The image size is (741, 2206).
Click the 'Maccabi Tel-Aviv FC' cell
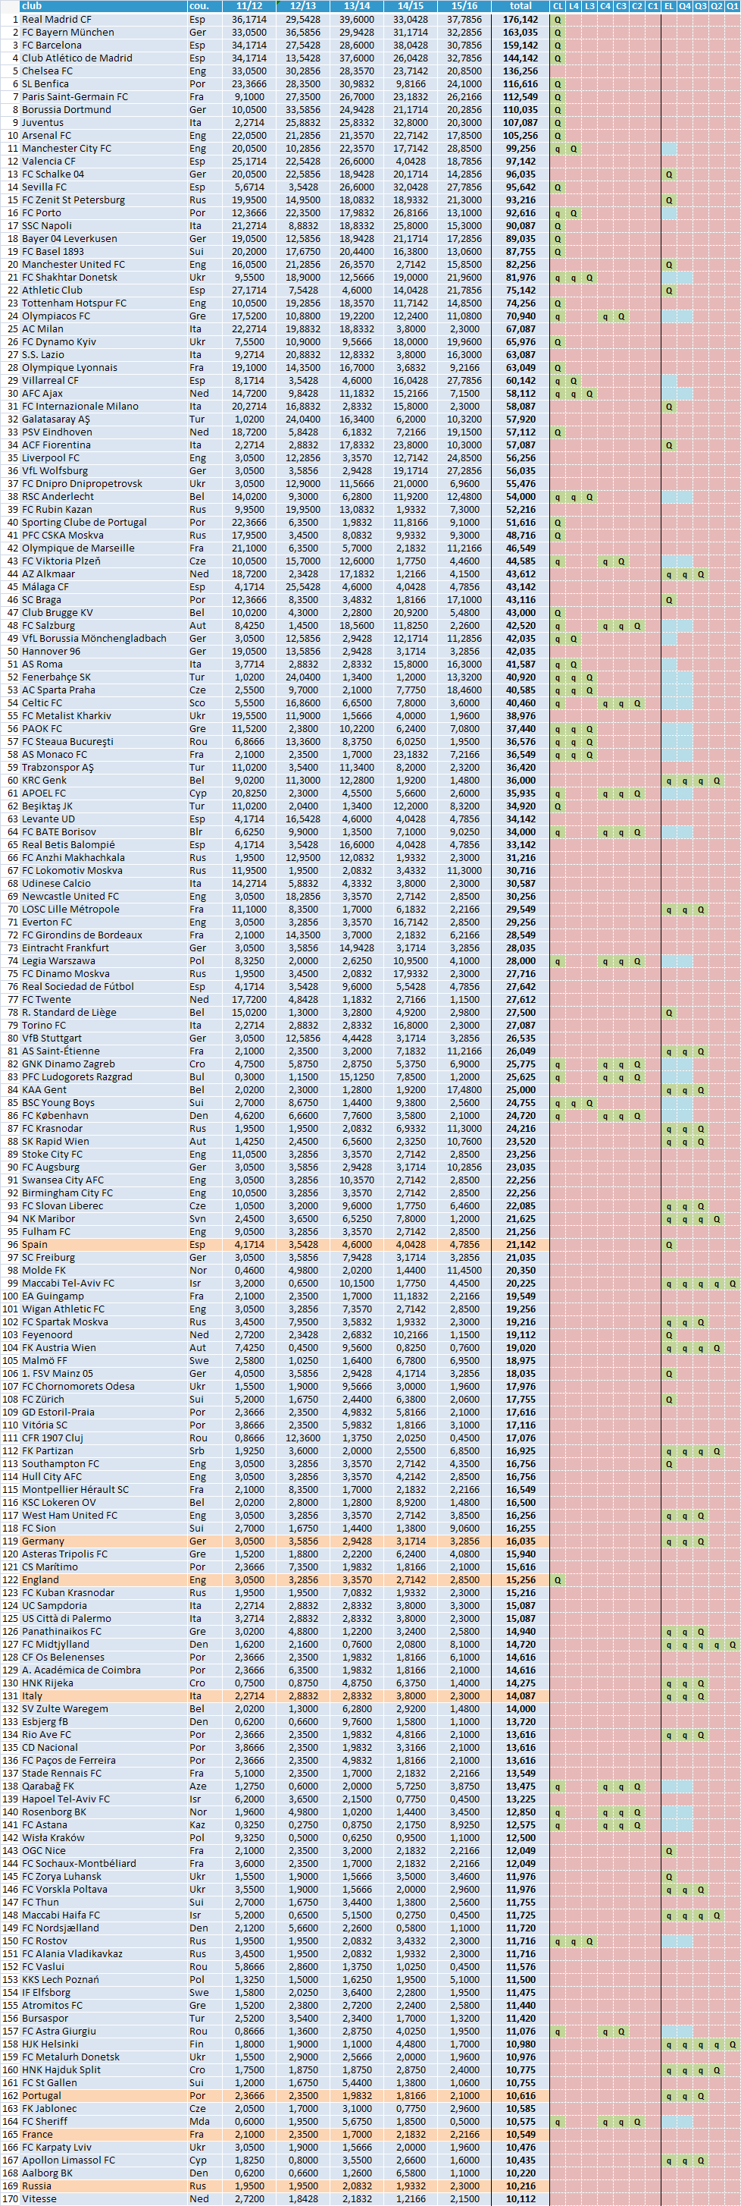[103, 1283]
